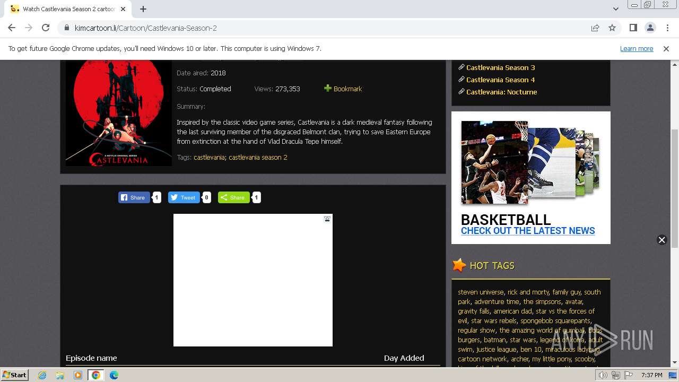The height and width of the screenshot is (382, 679).
Task: Click the Twitter Tweet button
Action: [184, 197]
